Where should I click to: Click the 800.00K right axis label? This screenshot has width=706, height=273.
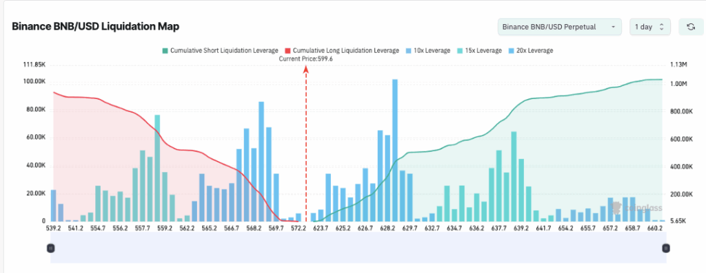681,111
